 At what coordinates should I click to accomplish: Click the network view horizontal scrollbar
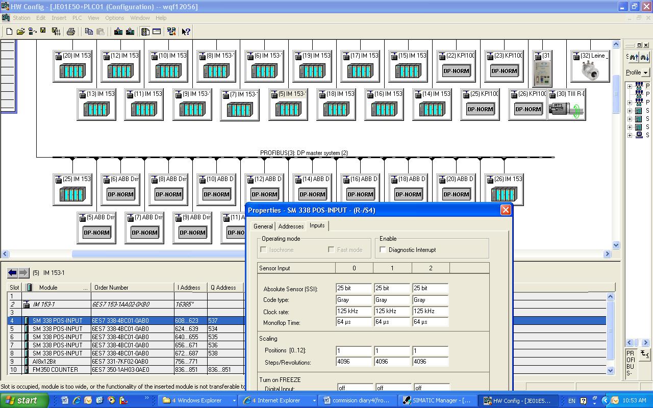[306, 253]
